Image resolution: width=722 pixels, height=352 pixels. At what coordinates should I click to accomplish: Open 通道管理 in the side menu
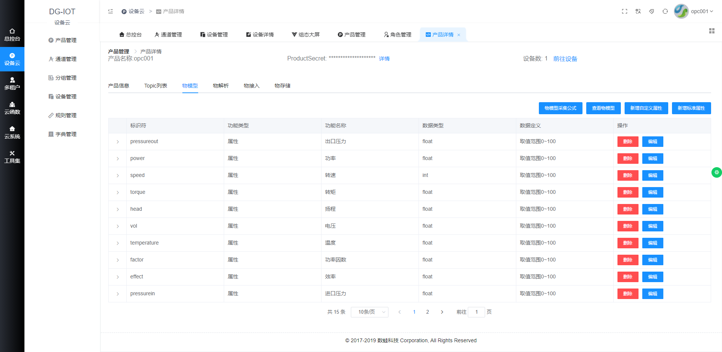[x=62, y=59]
